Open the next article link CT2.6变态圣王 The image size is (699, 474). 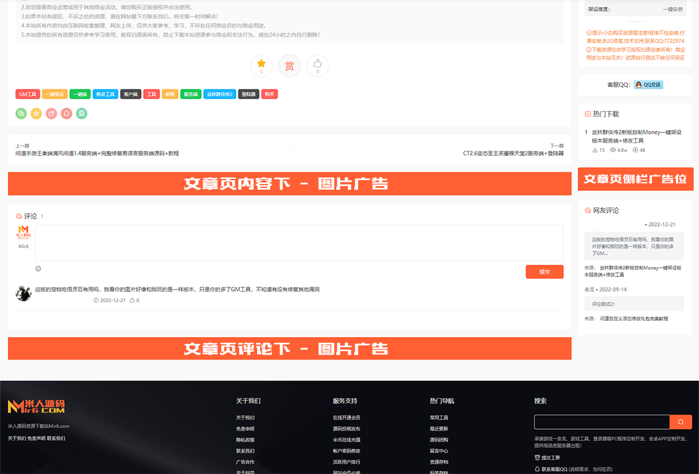(x=513, y=153)
